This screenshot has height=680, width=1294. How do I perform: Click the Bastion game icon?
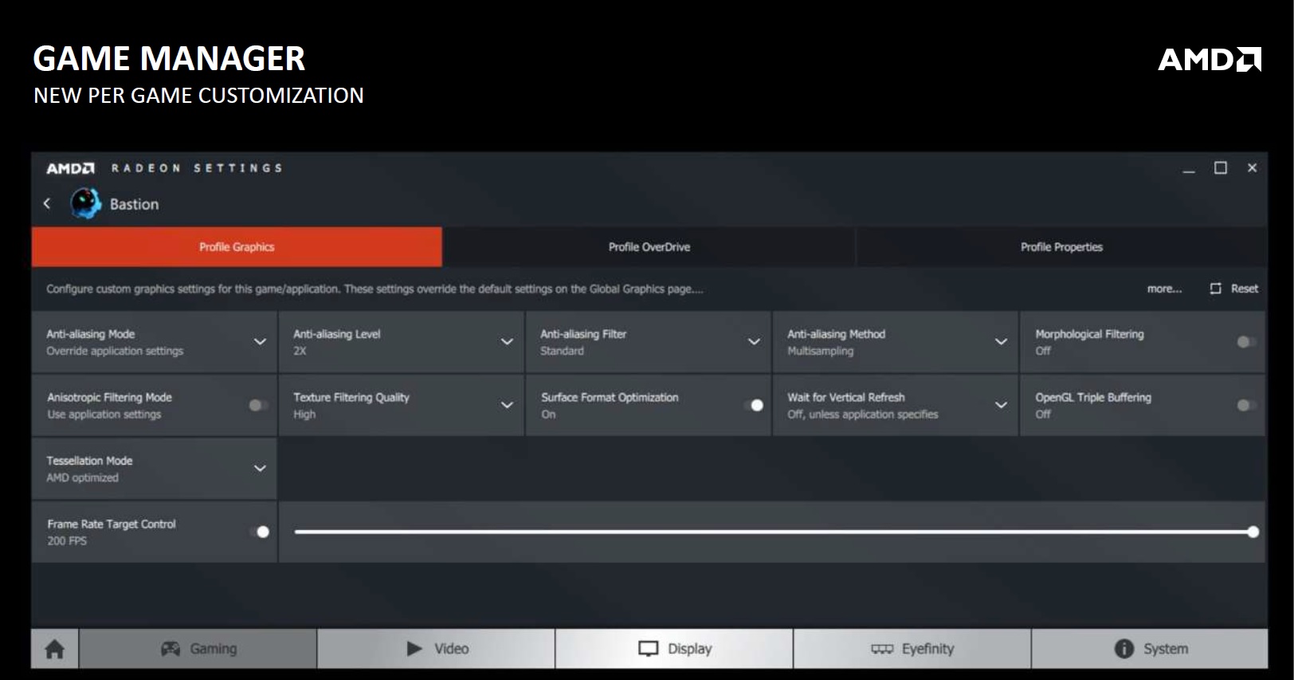coord(86,204)
